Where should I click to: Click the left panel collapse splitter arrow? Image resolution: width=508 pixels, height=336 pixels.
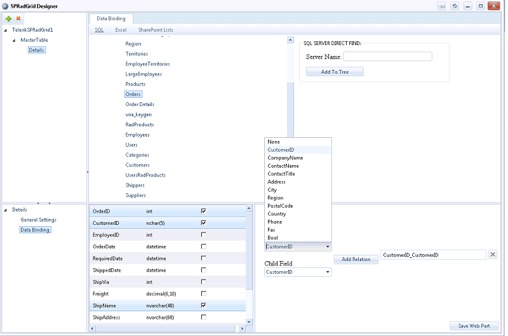click(x=88, y=172)
